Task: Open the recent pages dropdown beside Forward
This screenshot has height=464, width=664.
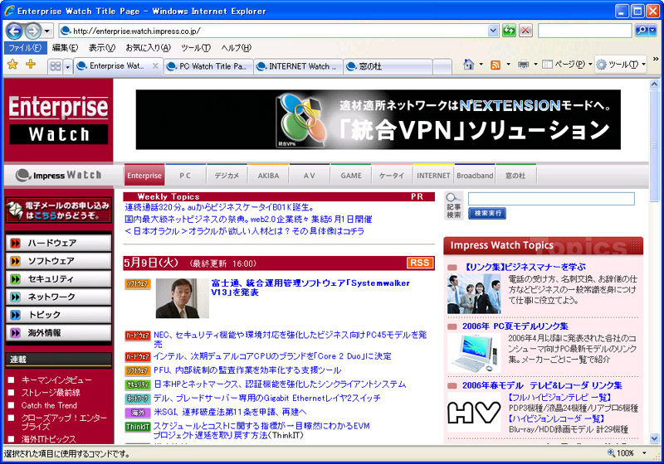Action: coord(47,31)
